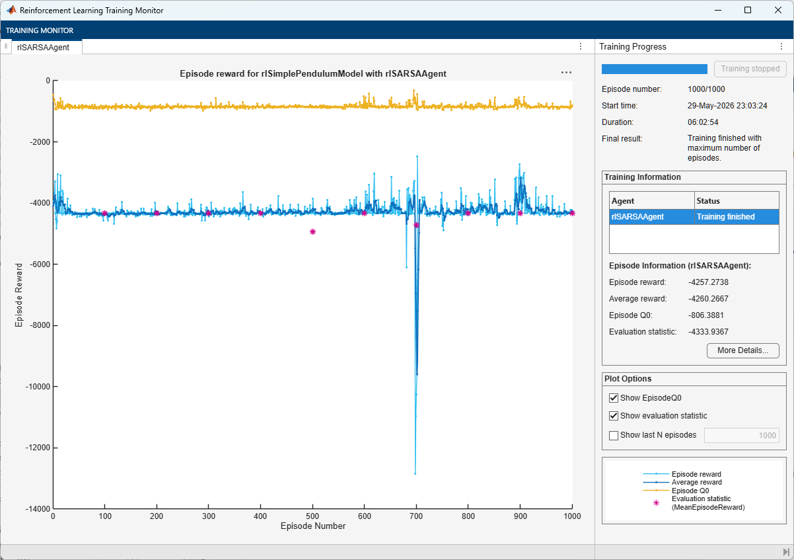Switch to the rlSARSAAgent document tab
The height and width of the screenshot is (560, 794).
pyautogui.click(x=46, y=47)
